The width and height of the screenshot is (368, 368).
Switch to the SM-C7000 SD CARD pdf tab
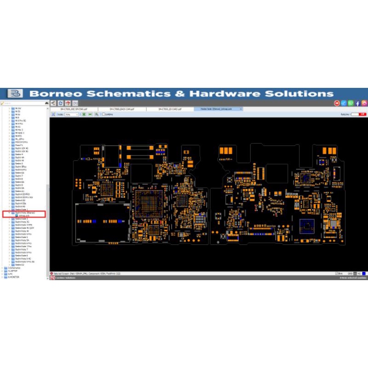[170, 109]
